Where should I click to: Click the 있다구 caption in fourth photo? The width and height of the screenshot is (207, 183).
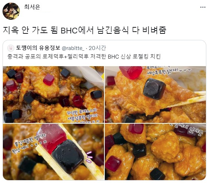tap(196, 131)
